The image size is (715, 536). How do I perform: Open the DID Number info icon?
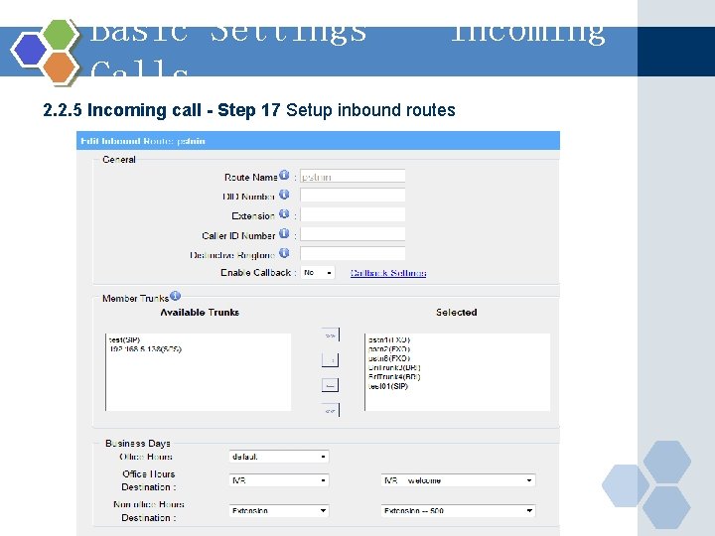pyautogui.click(x=284, y=195)
